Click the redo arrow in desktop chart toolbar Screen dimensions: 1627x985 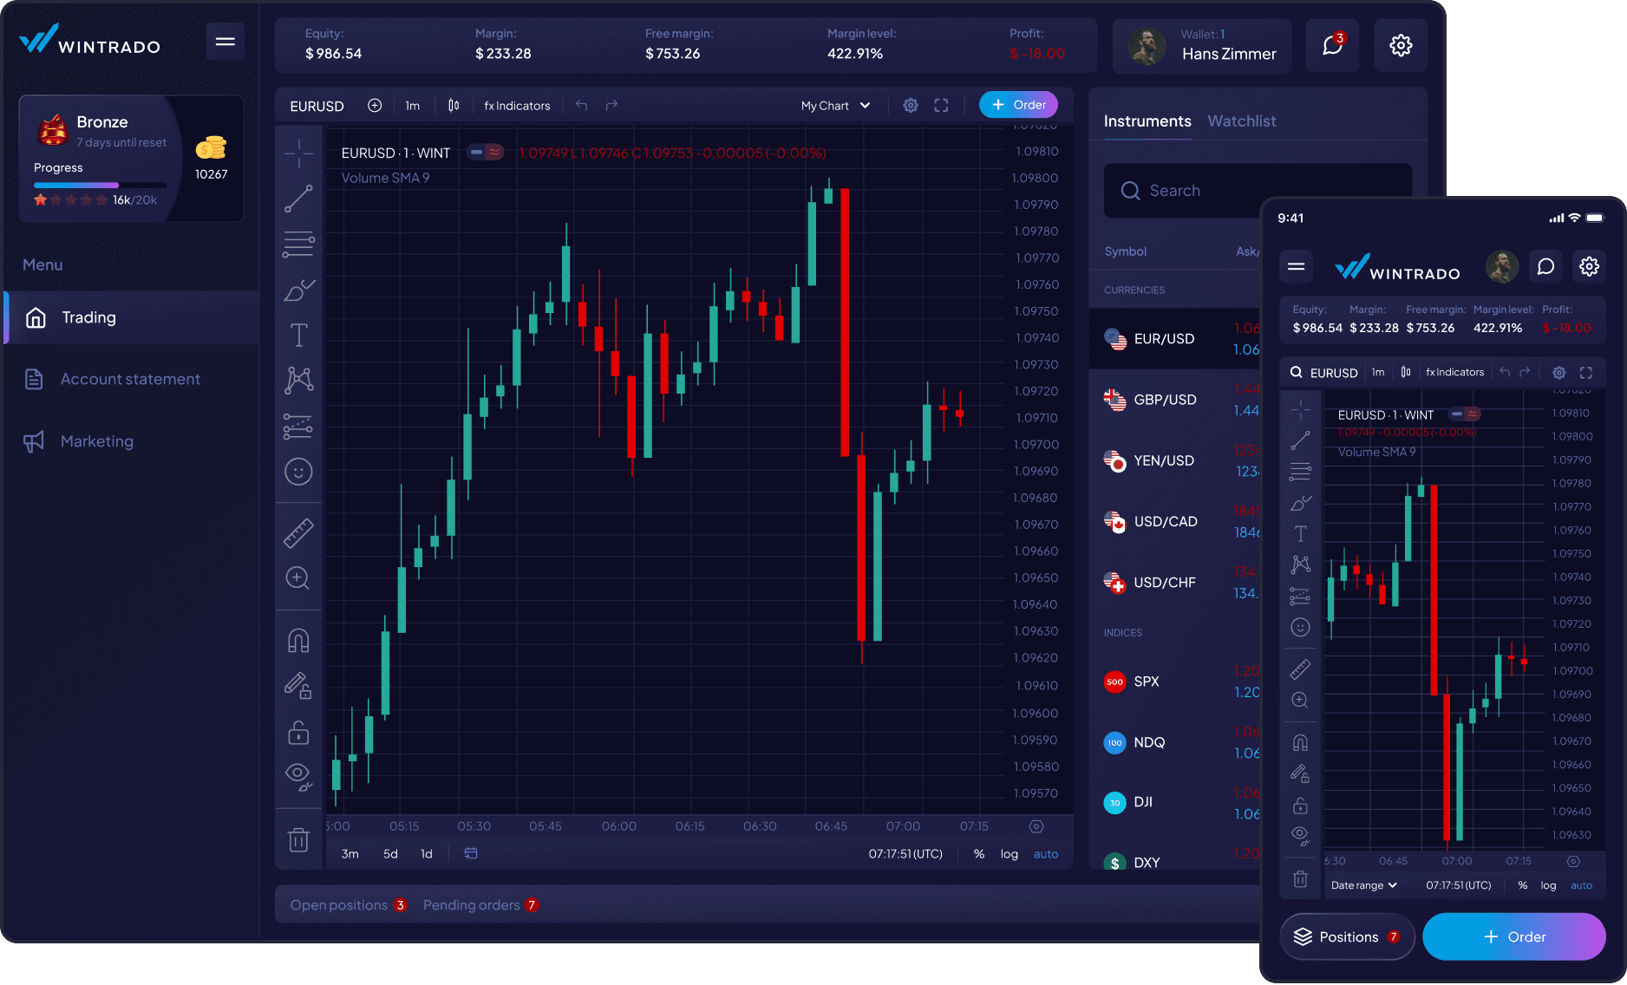click(x=611, y=105)
